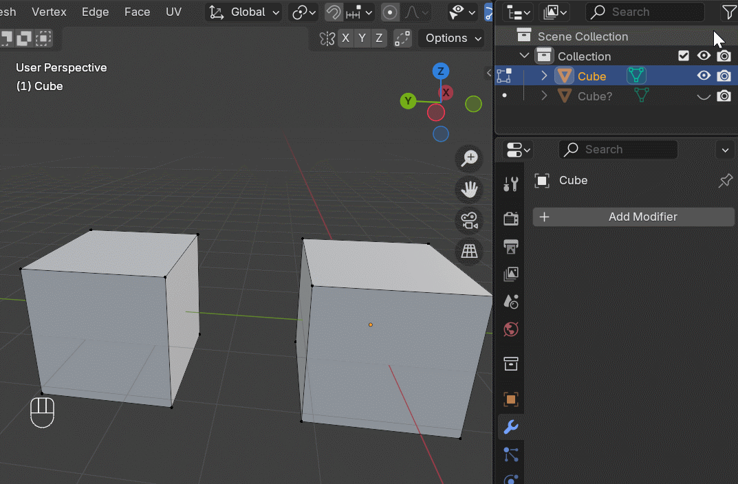
Task: Switch perspective/orthographic with the grid icon
Action: pyautogui.click(x=470, y=252)
